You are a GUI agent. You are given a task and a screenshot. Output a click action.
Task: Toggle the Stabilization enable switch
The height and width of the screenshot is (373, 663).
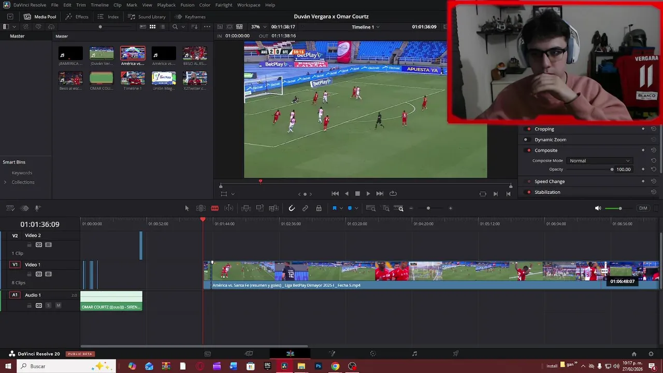[528, 192]
